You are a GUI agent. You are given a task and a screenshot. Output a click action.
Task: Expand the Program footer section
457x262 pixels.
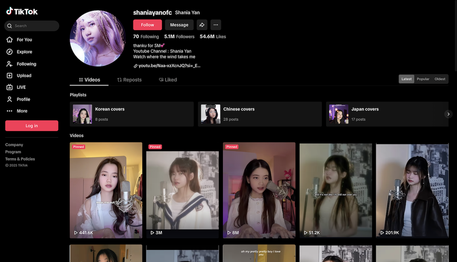pyautogui.click(x=13, y=152)
